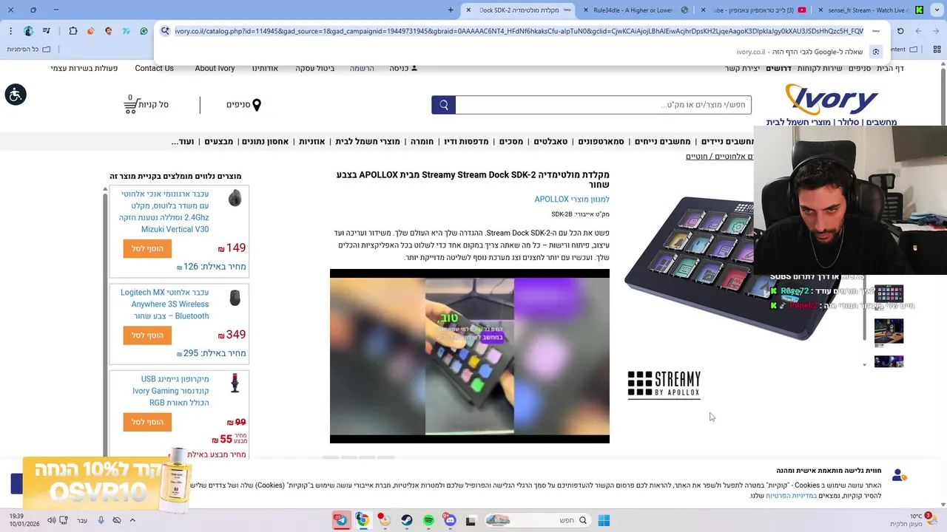
Task: Click the microphone icon in system tray
Action: (x=101, y=520)
